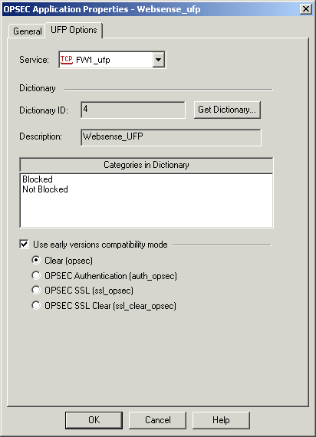Image resolution: width=316 pixels, height=437 pixels.
Task: Confirm with the OK button
Action: click(x=94, y=420)
